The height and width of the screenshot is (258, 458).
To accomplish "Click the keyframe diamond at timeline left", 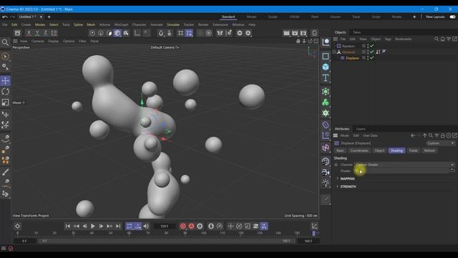I will [17, 226].
